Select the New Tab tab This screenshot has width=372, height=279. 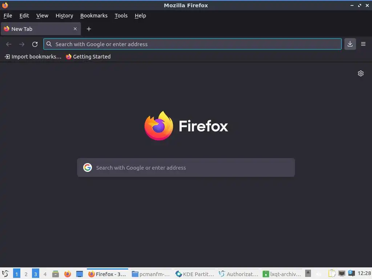(x=41, y=29)
